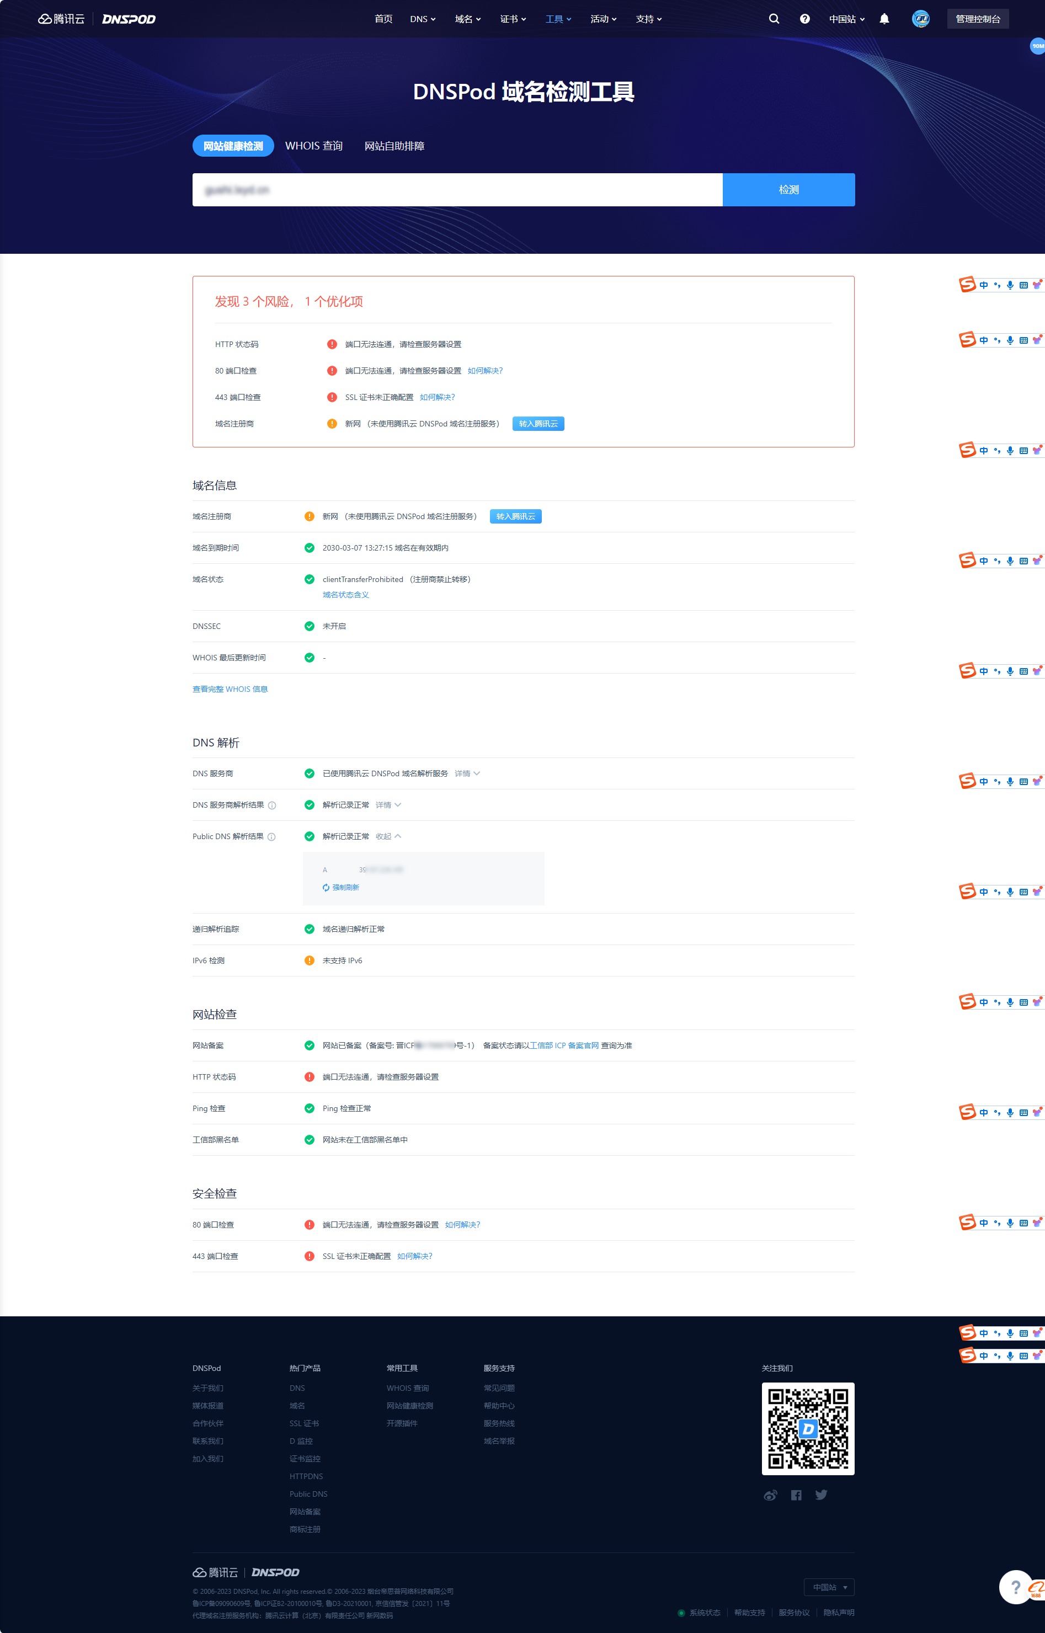Show info tooltip for DNS 服务商解析结果
The width and height of the screenshot is (1045, 1633).
pyautogui.click(x=272, y=805)
